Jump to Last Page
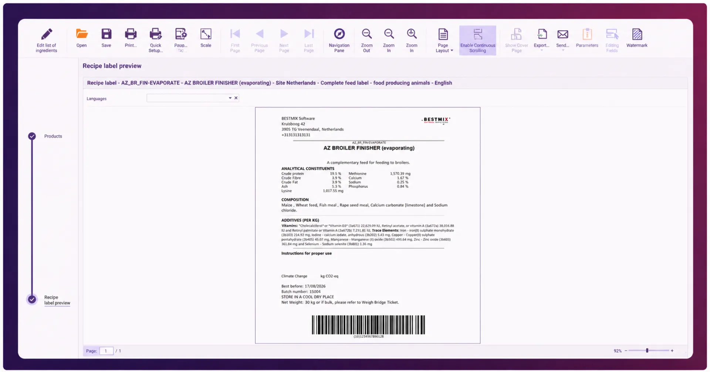This screenshot has height=372, width=710. coord(309,40)
